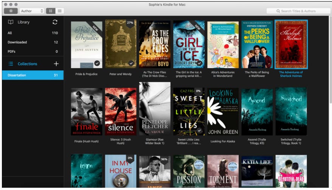This screenshot has width=332, height=190.
Task: Open the settings gear menu
Action: (x=11, y=11)
